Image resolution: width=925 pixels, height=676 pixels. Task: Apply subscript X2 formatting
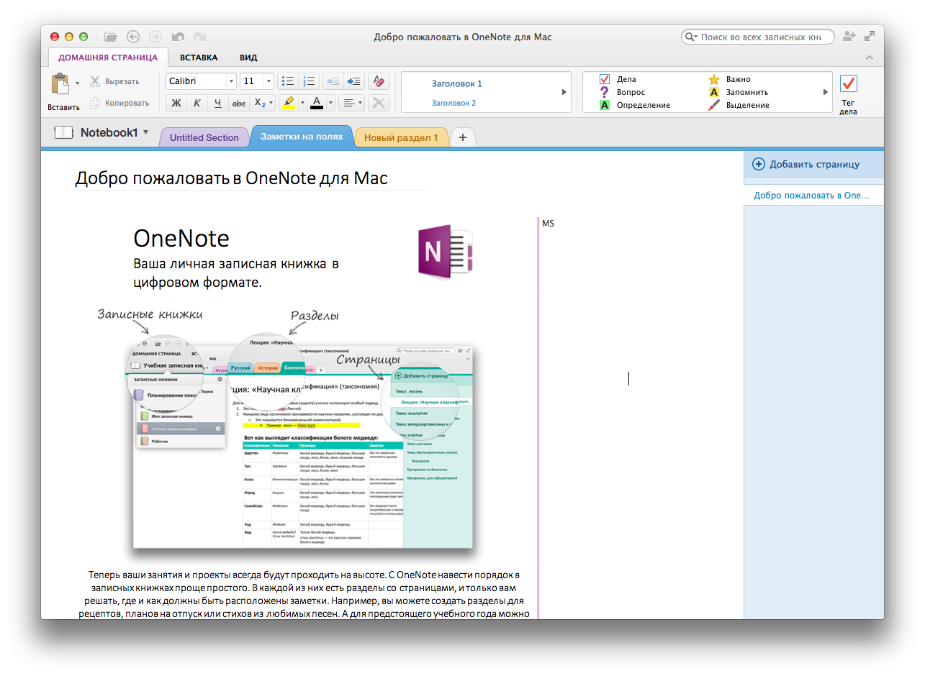coord(260,103)
